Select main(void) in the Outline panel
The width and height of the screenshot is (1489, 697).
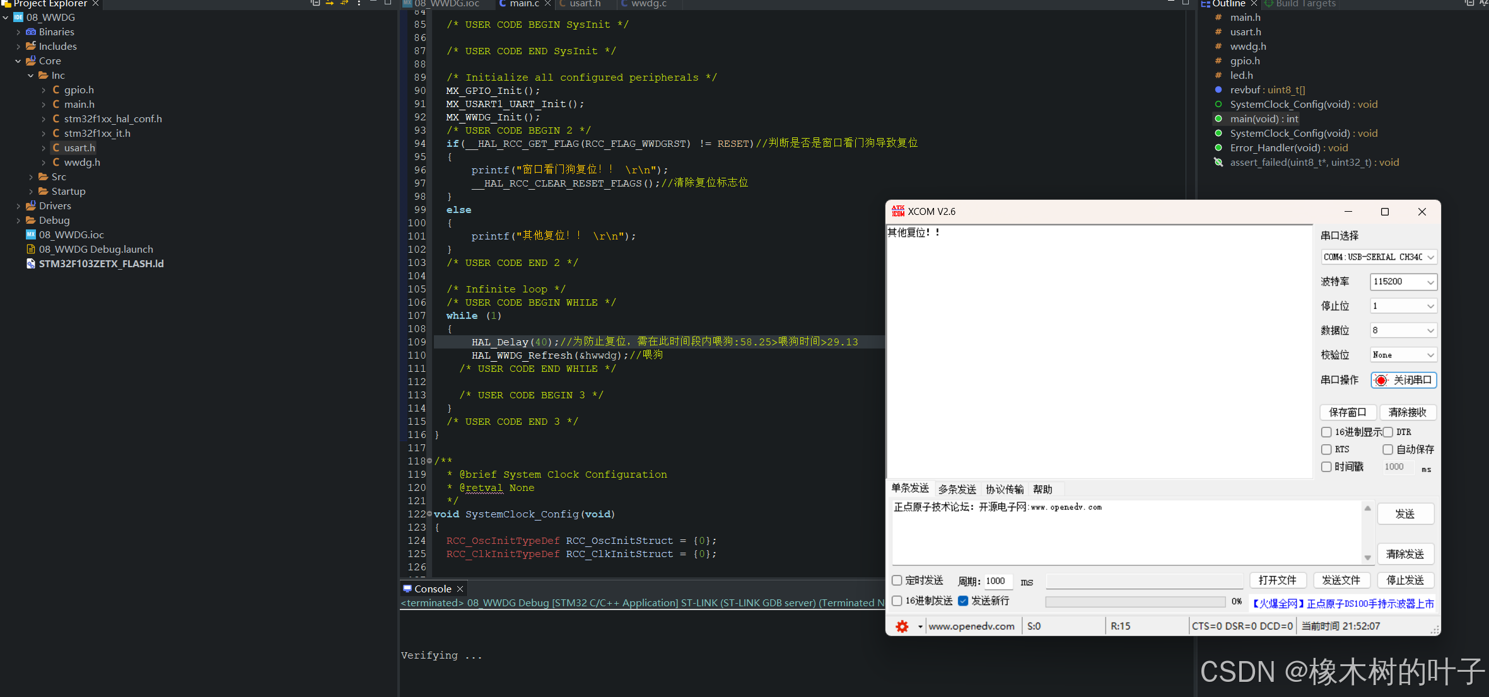click(x=1263, y=118)
